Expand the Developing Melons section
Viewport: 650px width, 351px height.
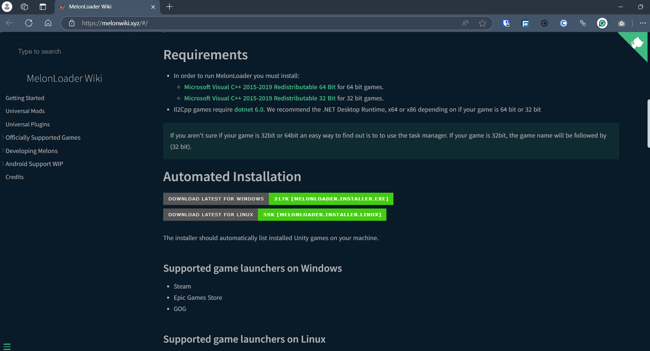(32, 151)
